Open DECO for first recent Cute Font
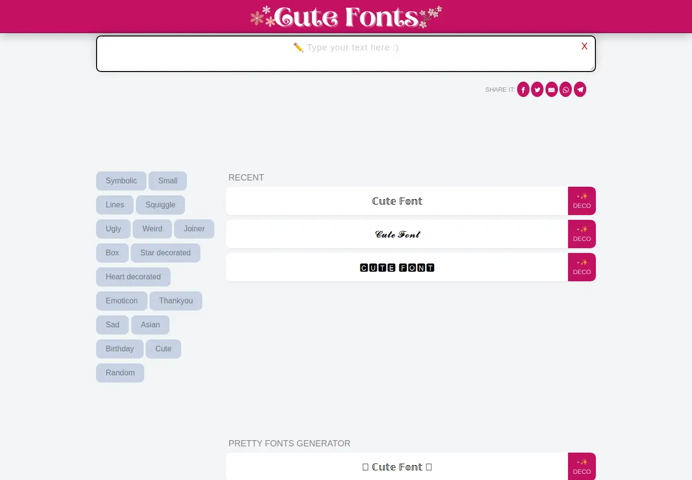 pyautogui.click(x=582, y=201)
